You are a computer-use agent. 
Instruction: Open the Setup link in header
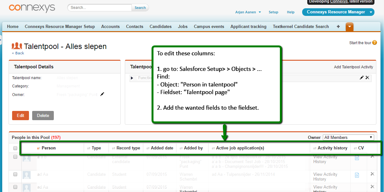click(x=274, y=12)
